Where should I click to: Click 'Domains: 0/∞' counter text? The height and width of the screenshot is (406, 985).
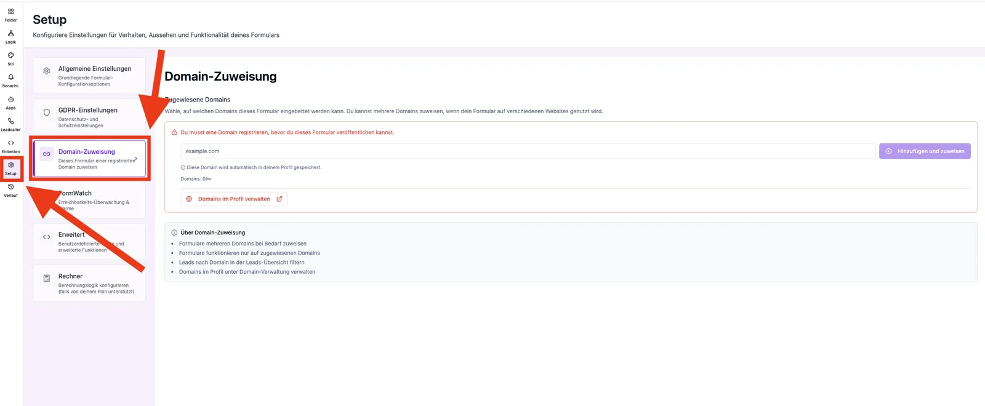pyautogui.click(x=196, y=179)
